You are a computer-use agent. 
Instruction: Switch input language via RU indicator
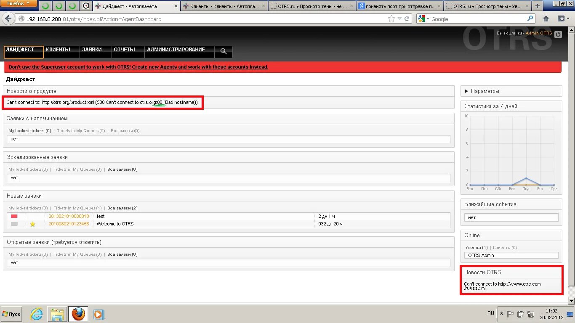point(490,314)
